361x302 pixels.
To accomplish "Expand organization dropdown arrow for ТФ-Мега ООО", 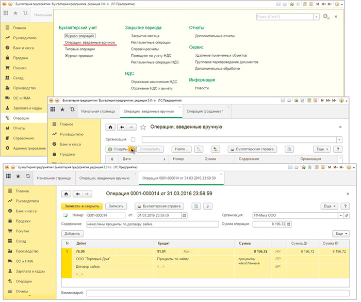I will click(x=341, y=216).
